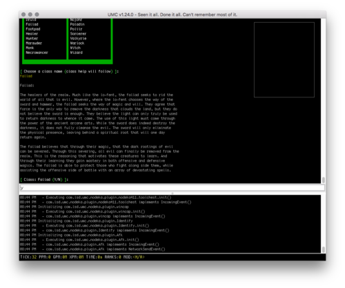Click log line "Initializing ...plugin.Identify"
The image size is (345, 288).
tap(77, 221)
